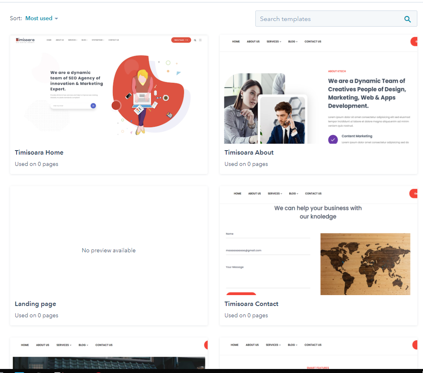Click the purple checkmark icon beside Content Marketing

(333, 139)
